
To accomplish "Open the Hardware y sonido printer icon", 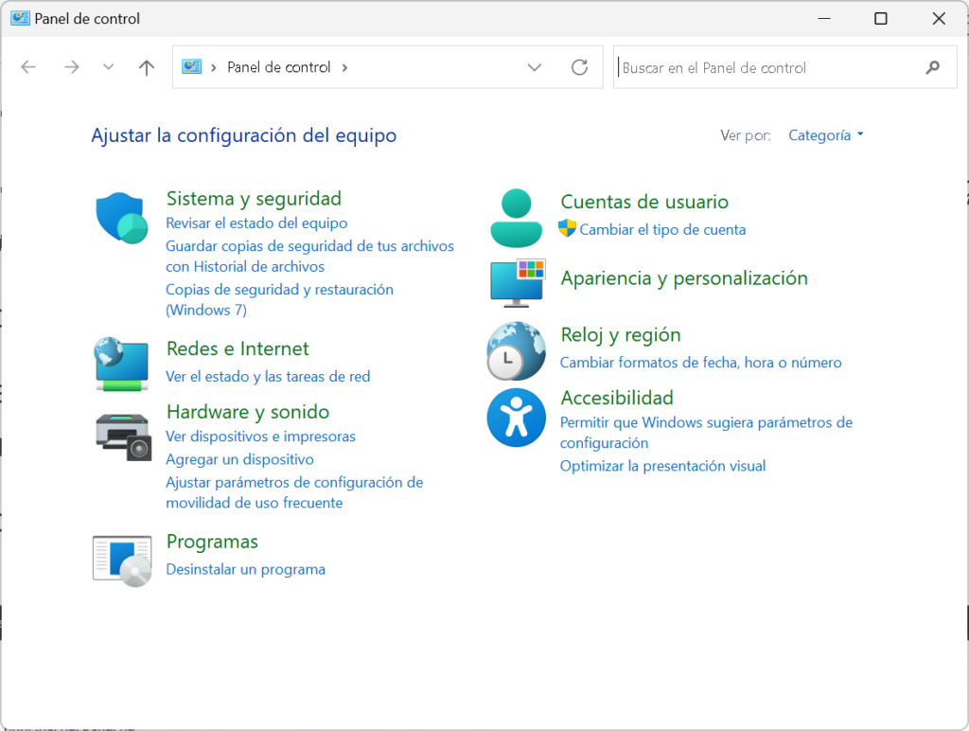I will pos(124,437).
